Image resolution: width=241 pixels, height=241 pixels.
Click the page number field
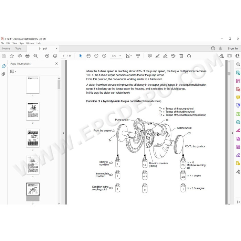[63, 56]
